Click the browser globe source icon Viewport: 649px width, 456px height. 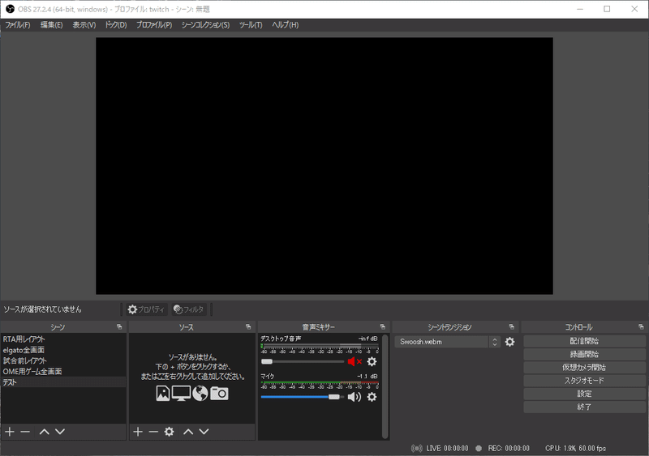coord(200,393)
